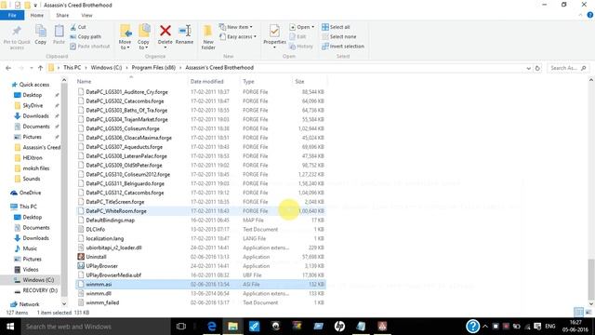
Task: Click the Edit button in the ribbon
Action: point(297,37)
